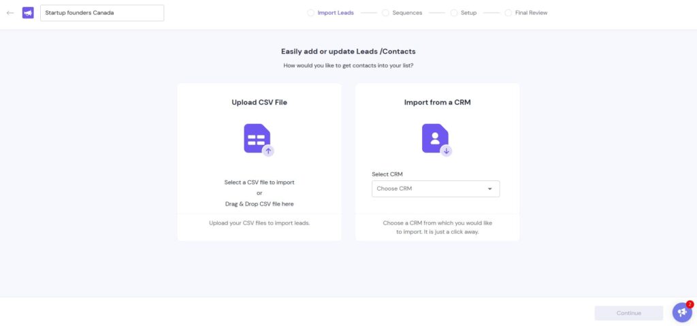
Task: Select the Setup step circle
Action: [x=454, y=13]
